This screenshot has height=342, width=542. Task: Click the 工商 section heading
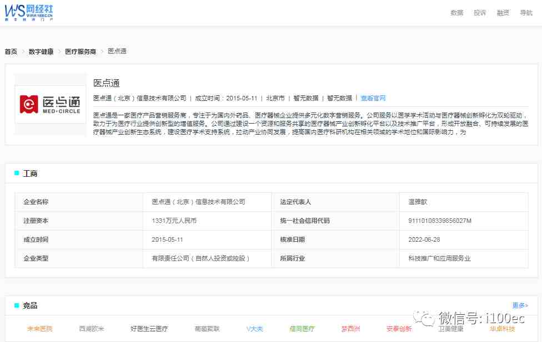click(30, 173)
